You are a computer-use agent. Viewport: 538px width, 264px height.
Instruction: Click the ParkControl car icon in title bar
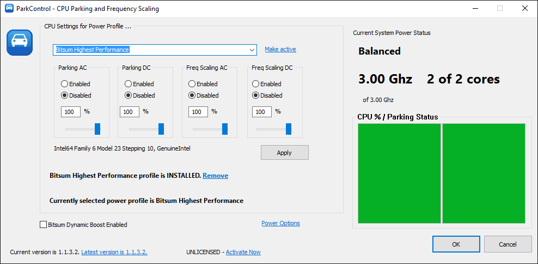pyautogui.click(x=9, y=9)
